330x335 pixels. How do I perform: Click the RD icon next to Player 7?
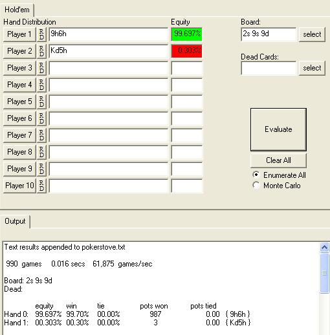(x=41, y=135)
